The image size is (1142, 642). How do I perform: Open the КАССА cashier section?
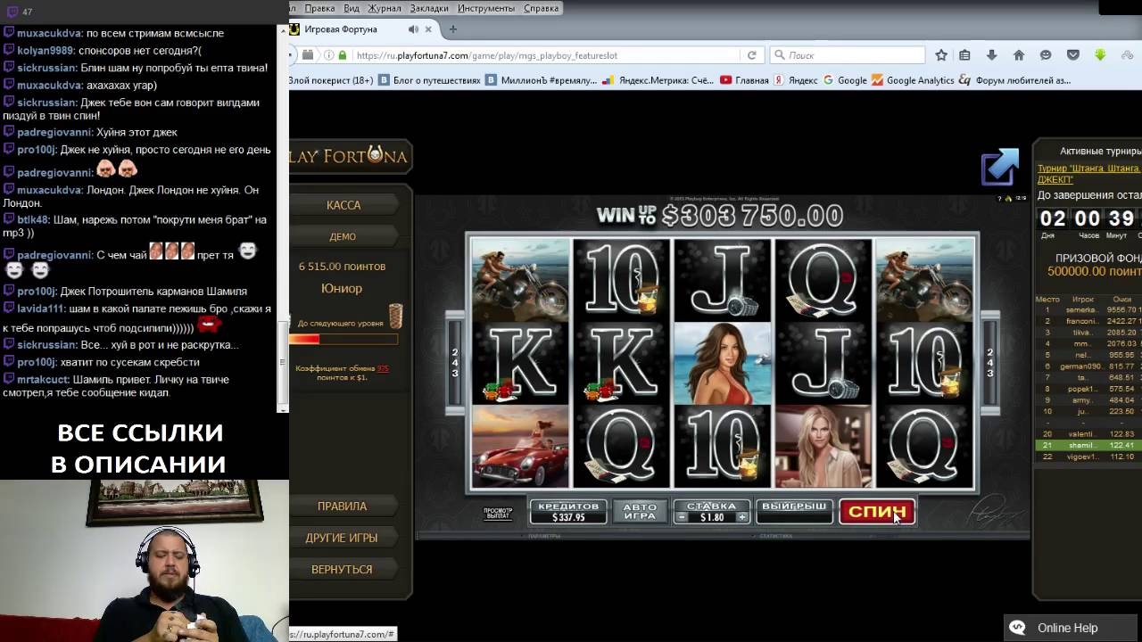[343, 205]
